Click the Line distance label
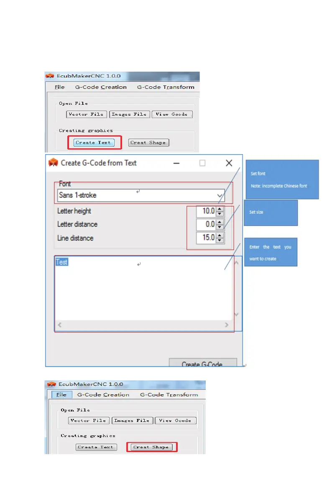The width and height of the screenshot is (332, 499). tap(75, 238)
